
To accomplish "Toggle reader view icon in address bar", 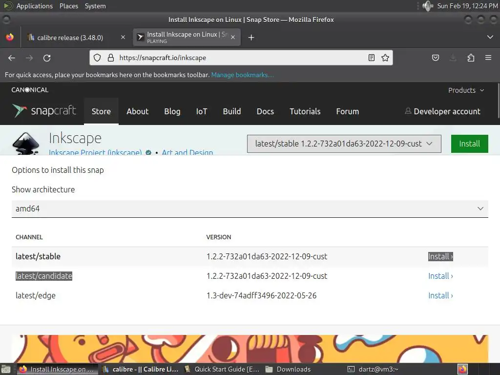I will tap(372, 58).
